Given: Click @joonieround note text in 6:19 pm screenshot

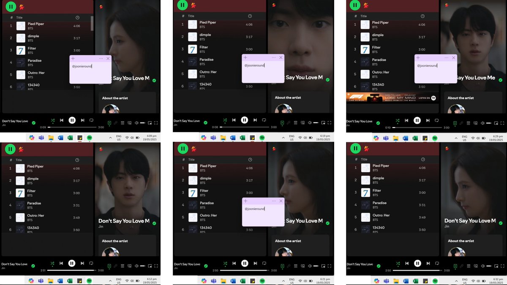Looking at the screenshot, I should [254, 65].
